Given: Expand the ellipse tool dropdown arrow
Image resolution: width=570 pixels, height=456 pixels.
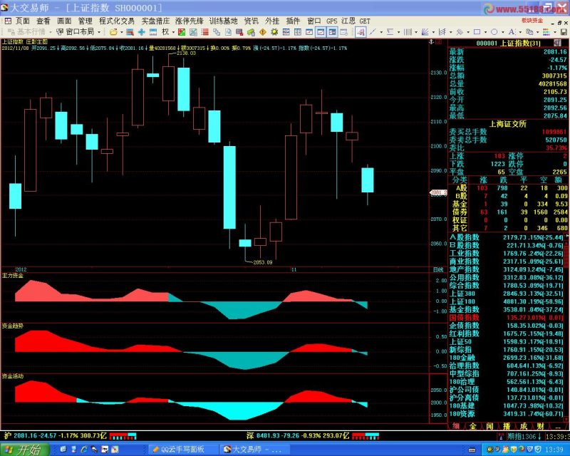Looking at the screenshot, I should point(503,32).
